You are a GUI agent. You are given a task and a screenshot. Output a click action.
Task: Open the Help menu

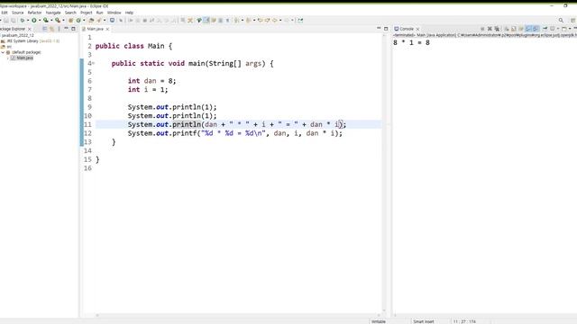129,13
